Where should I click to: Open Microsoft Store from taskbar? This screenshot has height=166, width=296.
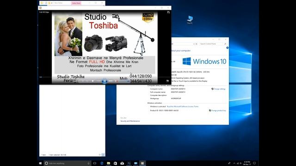(115, 163)
